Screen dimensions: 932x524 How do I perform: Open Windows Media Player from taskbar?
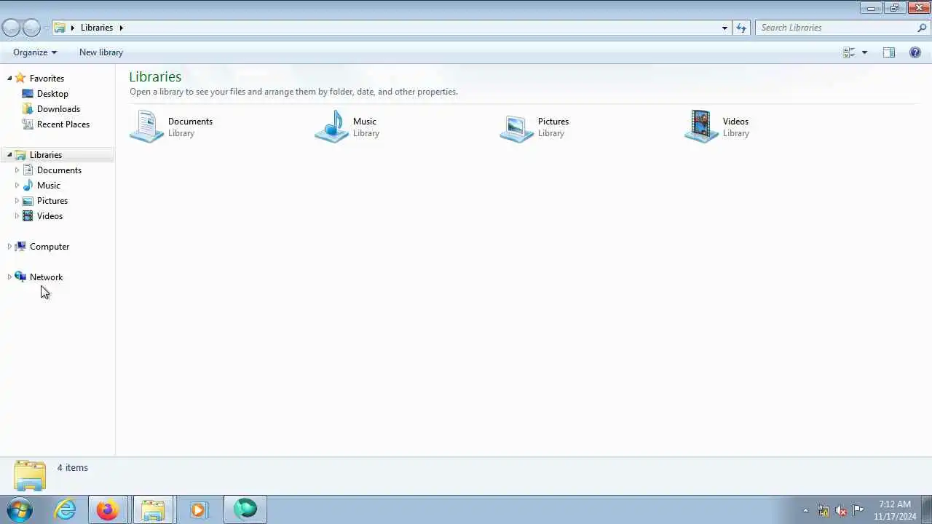point(198,509)
